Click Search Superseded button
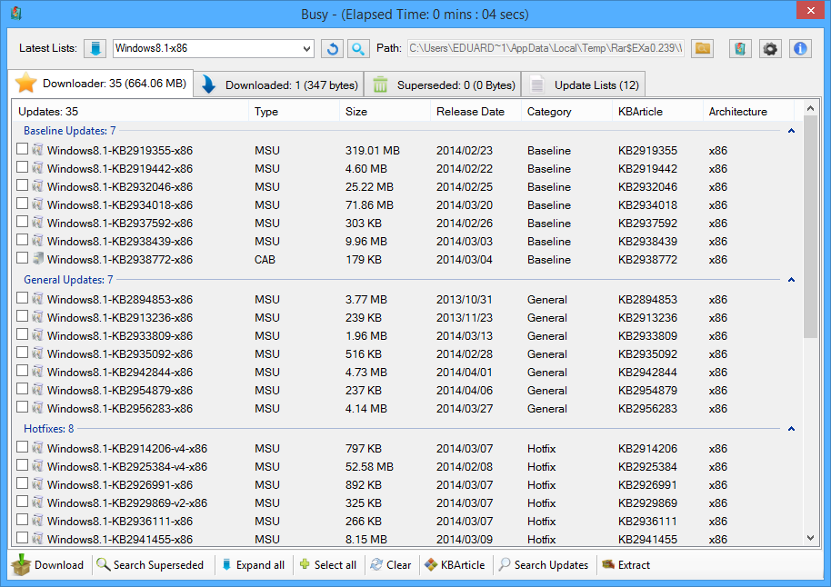This screenshot has width=831, height=587. coord(151,565)
